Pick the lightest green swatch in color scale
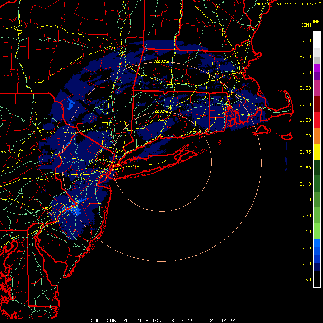The image size is (323, 323). (x=317, y=231)
